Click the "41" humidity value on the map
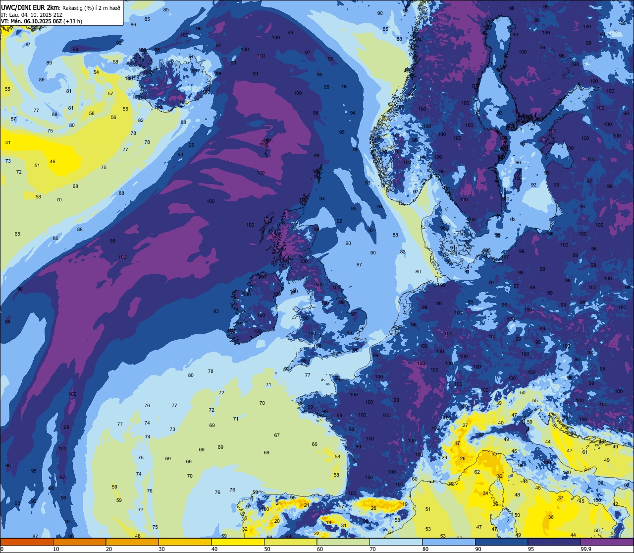This screenshot has width=634, height=553. [8, 143]
